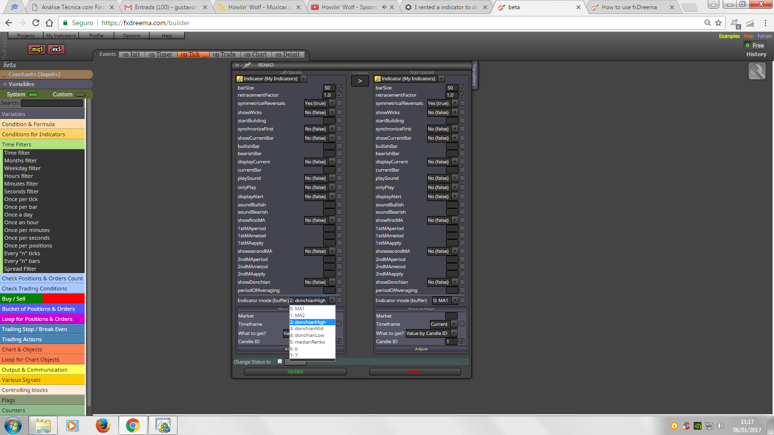Export project as .ex5 file

(x=56, y=49)
